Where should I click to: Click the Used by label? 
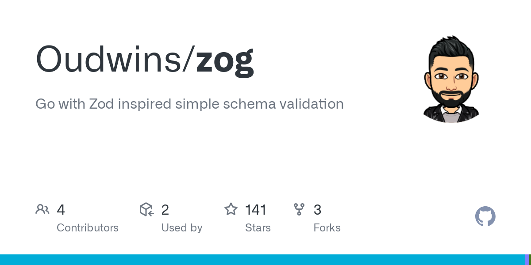click(x=182, y=228)
